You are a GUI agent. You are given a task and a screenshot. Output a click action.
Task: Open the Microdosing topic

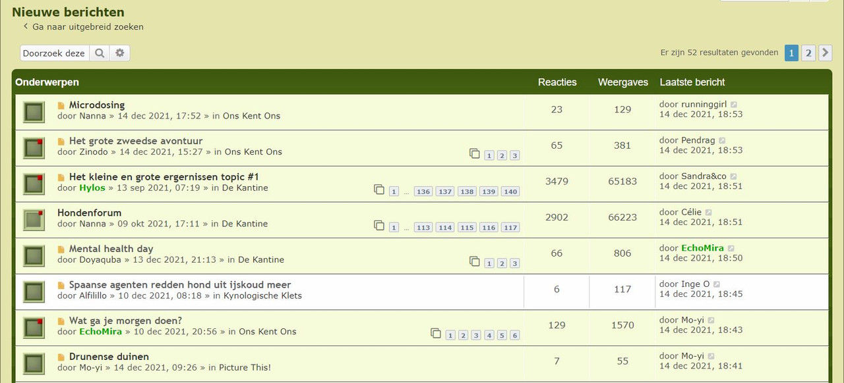97,105
